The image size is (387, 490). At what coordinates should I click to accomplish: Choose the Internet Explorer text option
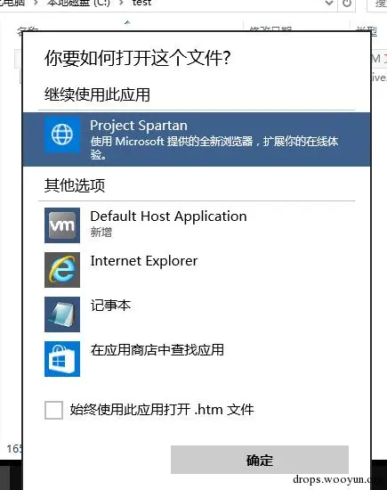tap(144, 261)
